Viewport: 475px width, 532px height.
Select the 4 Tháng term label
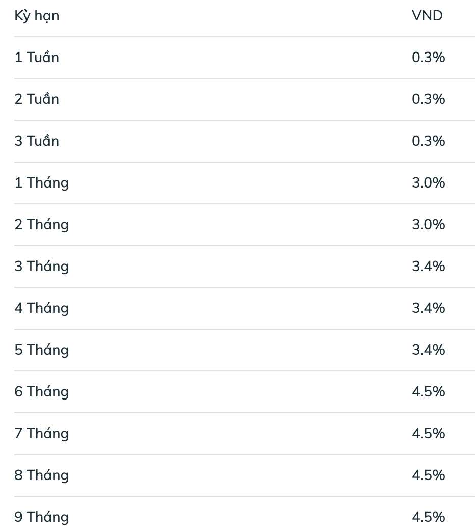(41, 308)
